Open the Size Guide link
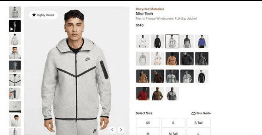262x135 pixels. pos(201,113)
